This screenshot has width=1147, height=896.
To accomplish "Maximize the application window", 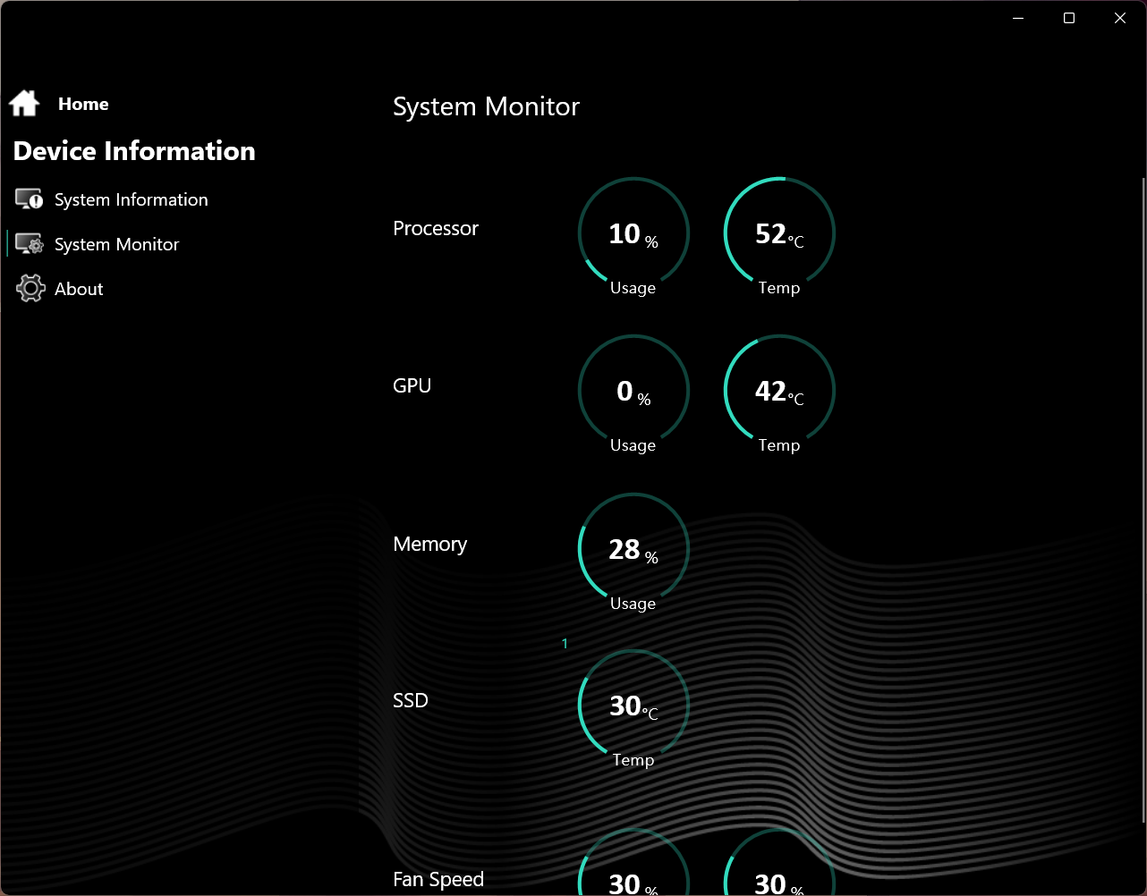I will coord(1069,18).
